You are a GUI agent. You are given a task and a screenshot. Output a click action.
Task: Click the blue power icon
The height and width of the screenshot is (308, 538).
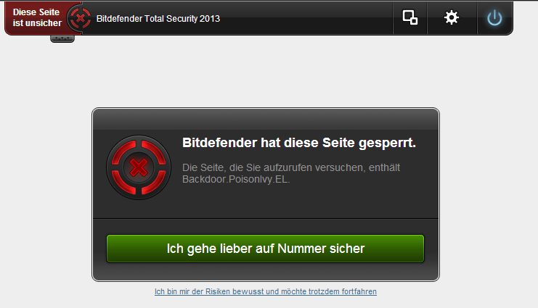point(494,18)
